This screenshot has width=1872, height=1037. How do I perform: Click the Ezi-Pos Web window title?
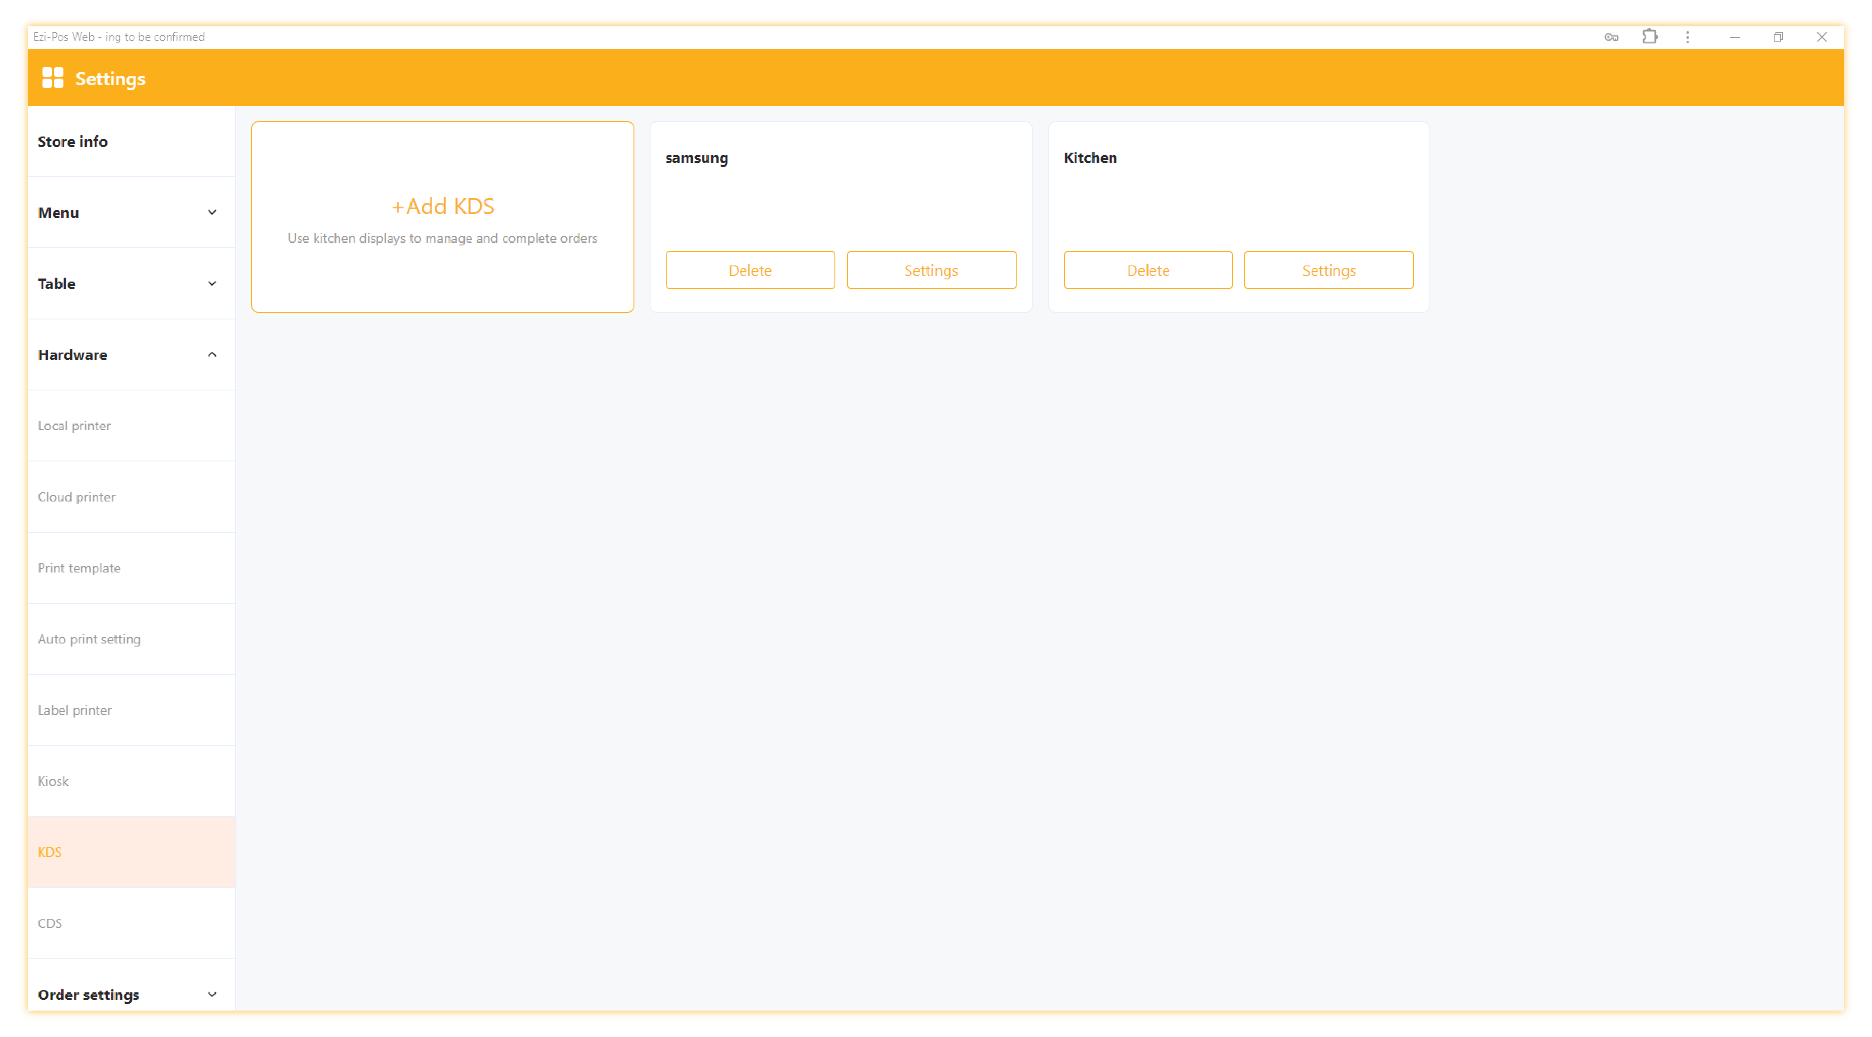tap(118, 37)
